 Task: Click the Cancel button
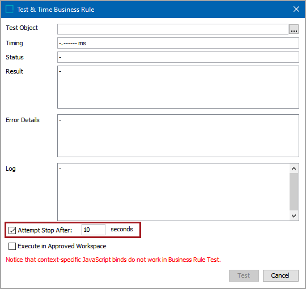click(280, 275)
